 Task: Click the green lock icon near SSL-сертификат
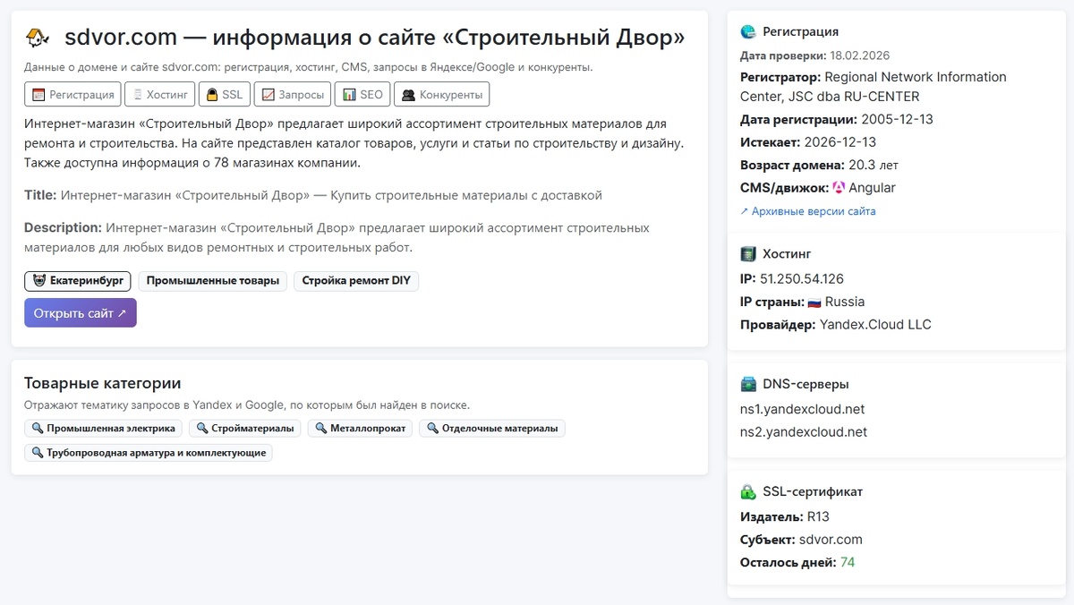click(747, 491)
